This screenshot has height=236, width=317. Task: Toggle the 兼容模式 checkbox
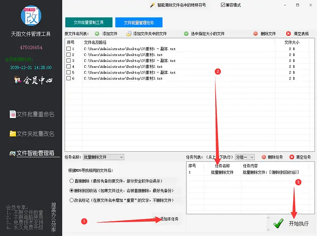[x=223, y=5]
